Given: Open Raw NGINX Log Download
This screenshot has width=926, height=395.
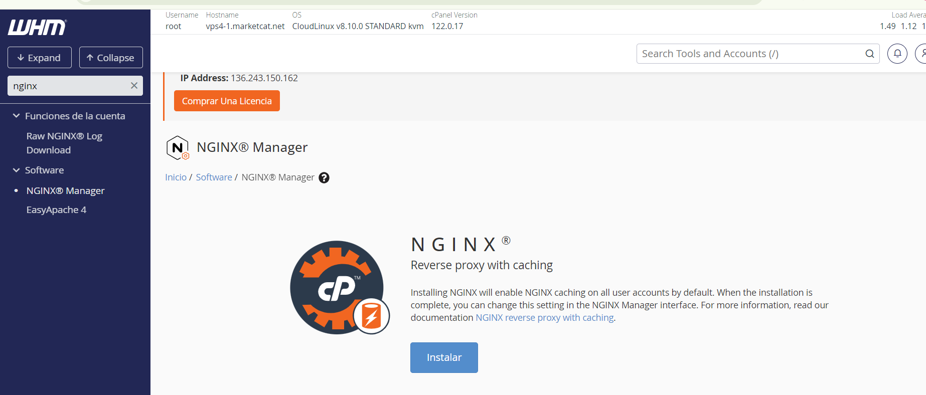Looking at the screenshot, I should pyautogui.click(x=64, y=143).
